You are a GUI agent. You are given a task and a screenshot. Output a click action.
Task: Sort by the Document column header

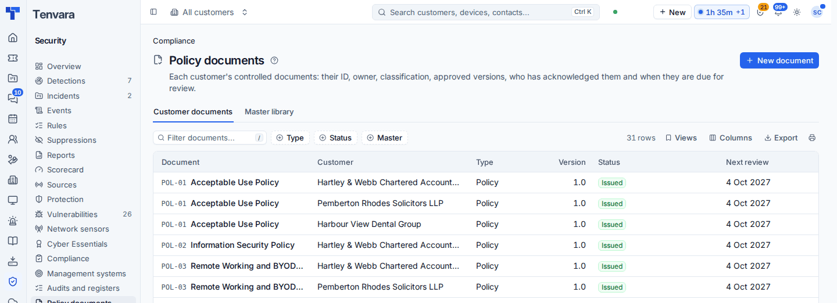click(x=180, y=162)
